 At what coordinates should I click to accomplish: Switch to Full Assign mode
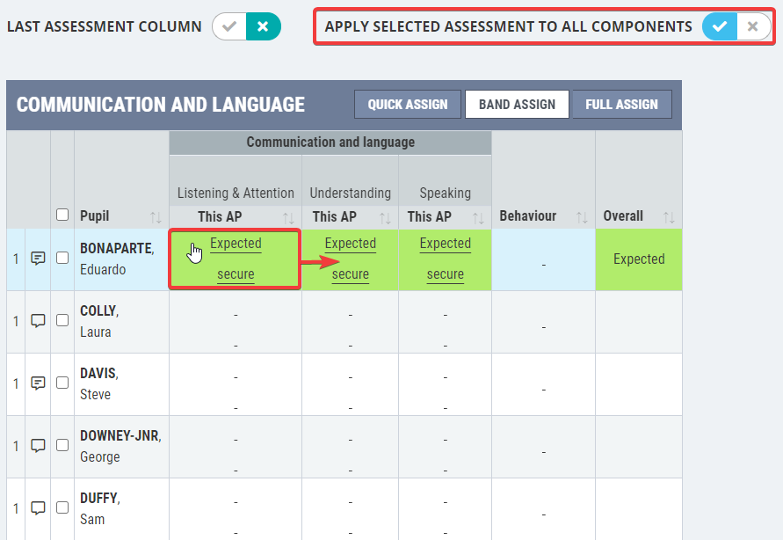click(621, 105)
